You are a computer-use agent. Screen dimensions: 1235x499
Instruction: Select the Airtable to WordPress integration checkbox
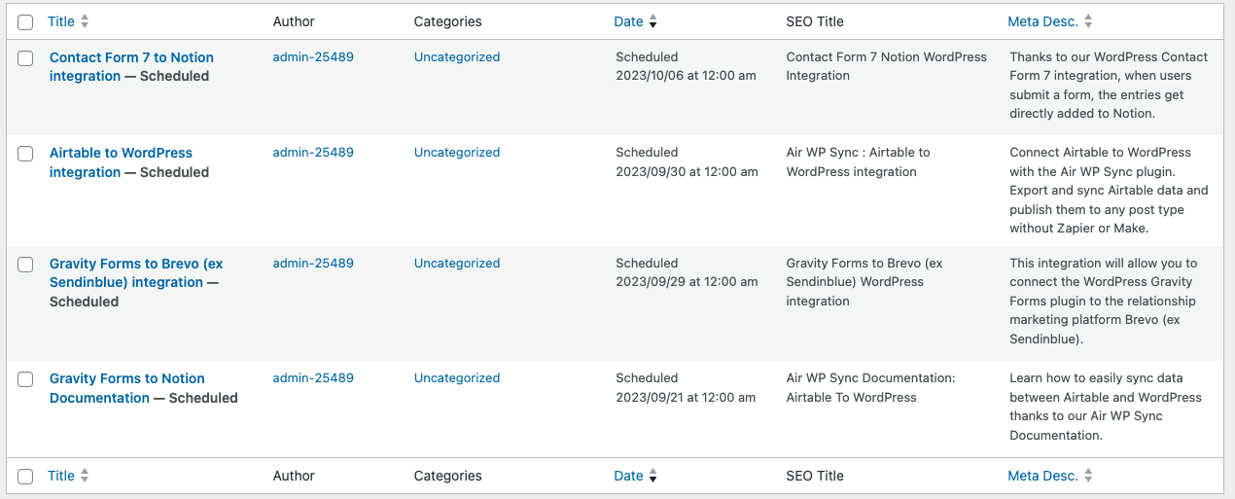[26, 154]
